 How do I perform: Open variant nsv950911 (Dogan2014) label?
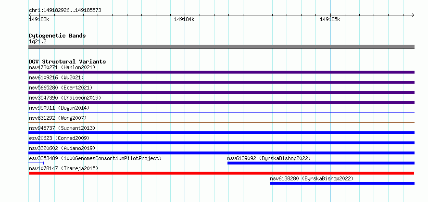pyautogui.click(x=59, y=108)
